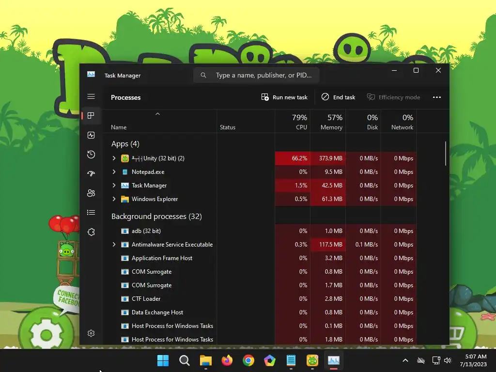Open the network tray icon

[436, 360]
